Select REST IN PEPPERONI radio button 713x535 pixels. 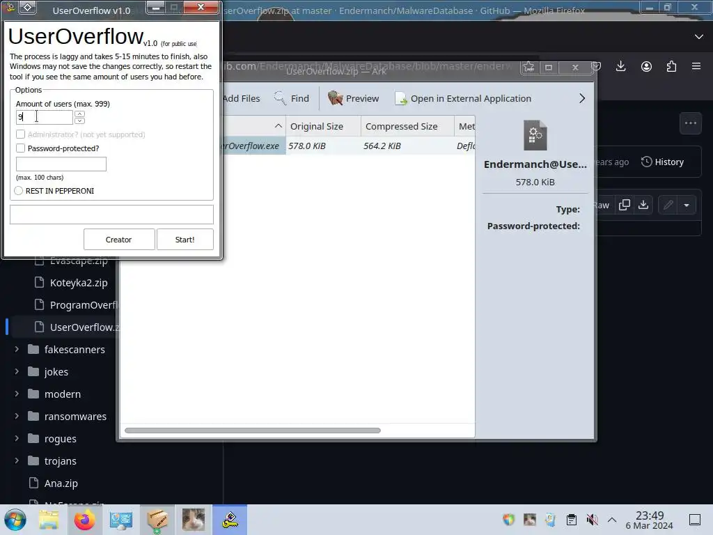pos(19,191)
